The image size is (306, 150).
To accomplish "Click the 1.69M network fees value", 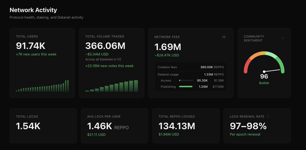I will [168, 47].
